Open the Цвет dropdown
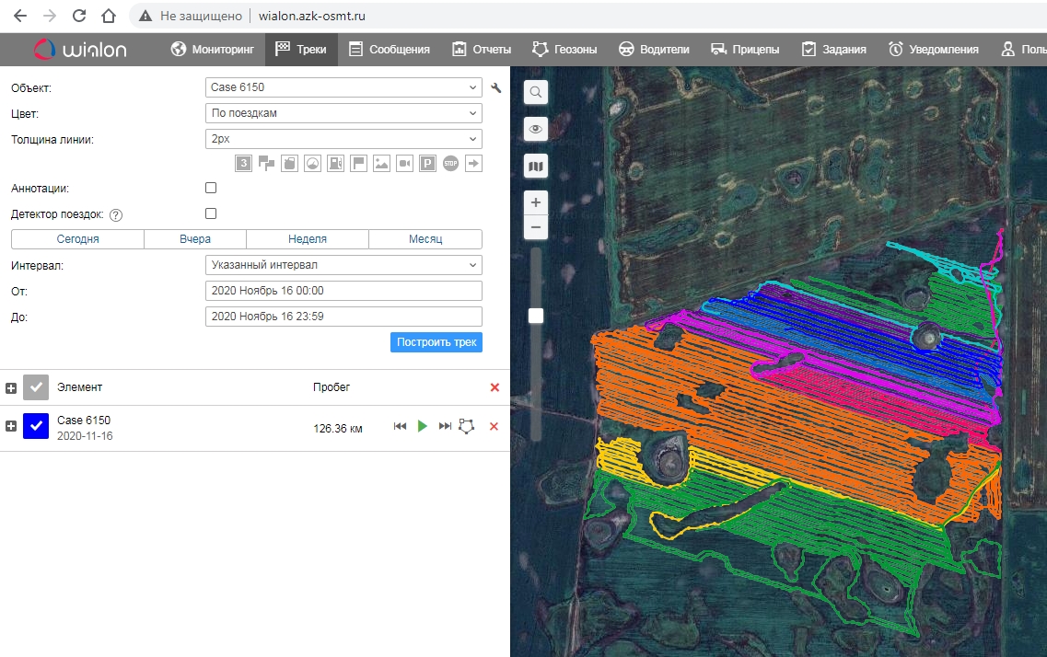This screenshot has width=1047, height=657. click(343, 113)
